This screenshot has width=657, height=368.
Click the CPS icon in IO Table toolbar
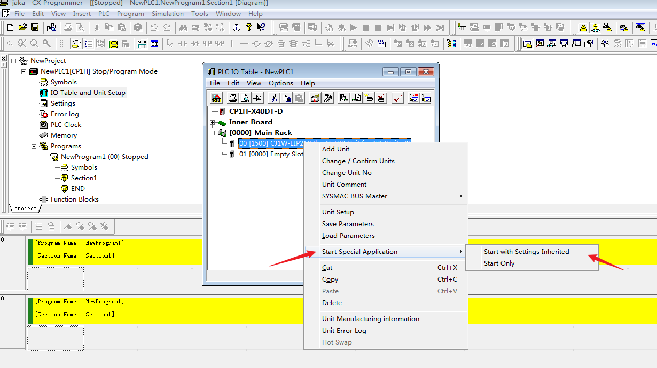coord(216,98)
